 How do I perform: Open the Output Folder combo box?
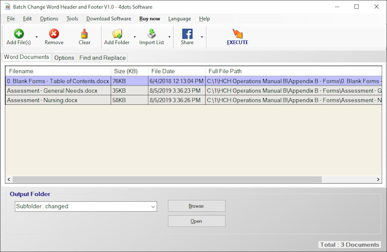(86, 206)
